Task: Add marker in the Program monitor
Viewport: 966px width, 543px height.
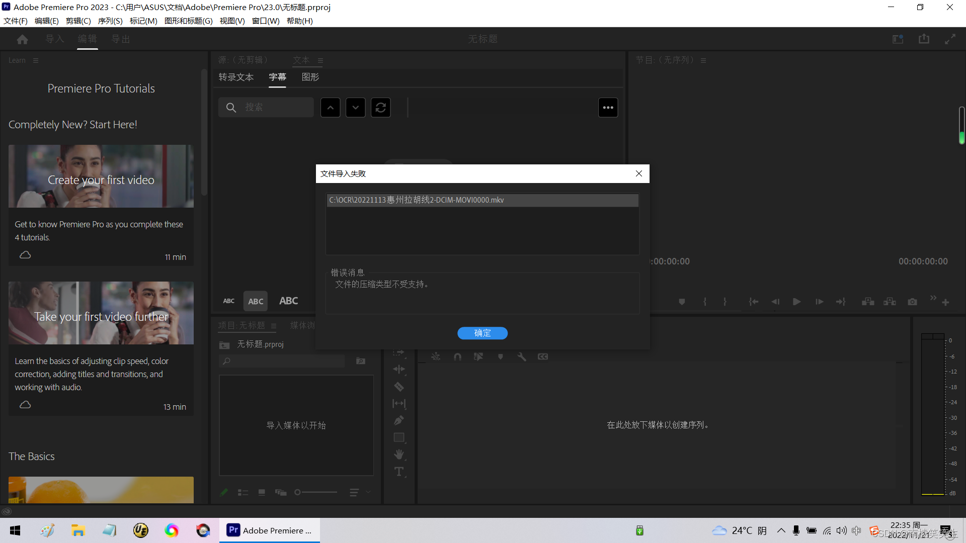Action: pyautogui.click(x=682, y=302)
